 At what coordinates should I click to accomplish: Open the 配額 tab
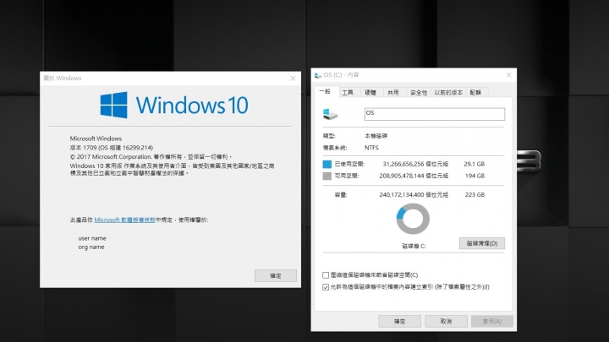tap(475, 92)
